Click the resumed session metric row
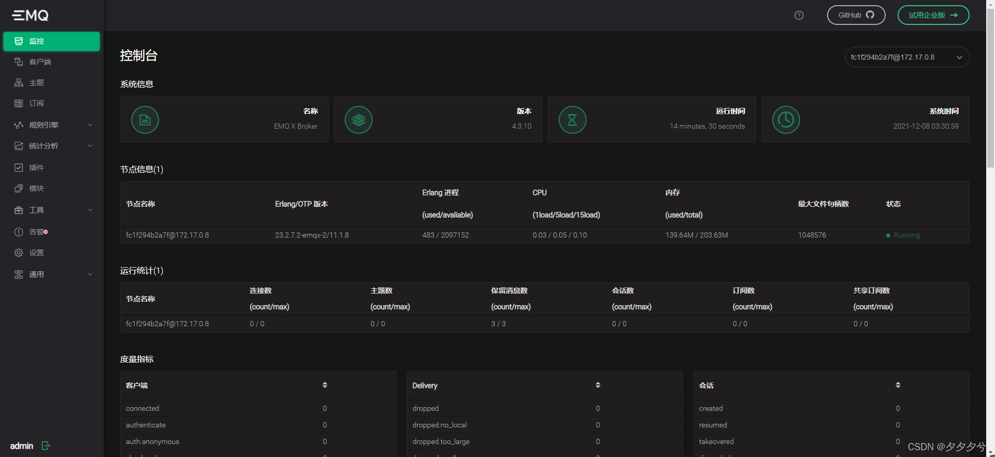995x457 pixels. coord(831,425)
